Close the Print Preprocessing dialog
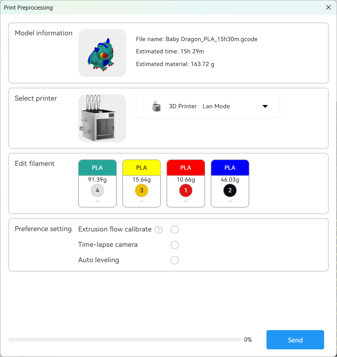337x357 pixels. (328, 7)
